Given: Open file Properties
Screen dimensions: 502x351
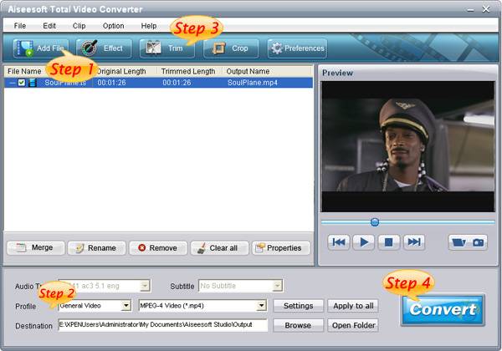Looking at the screenshot, I should 281,247.
